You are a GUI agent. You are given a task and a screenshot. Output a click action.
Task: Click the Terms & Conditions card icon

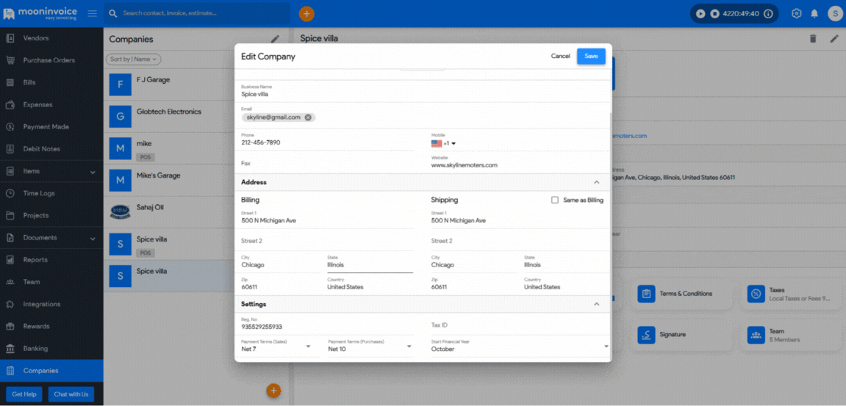[x=646, y=294]
